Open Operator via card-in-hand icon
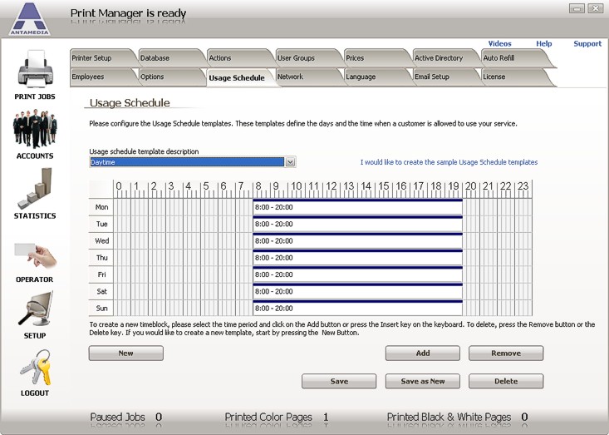 36,255
